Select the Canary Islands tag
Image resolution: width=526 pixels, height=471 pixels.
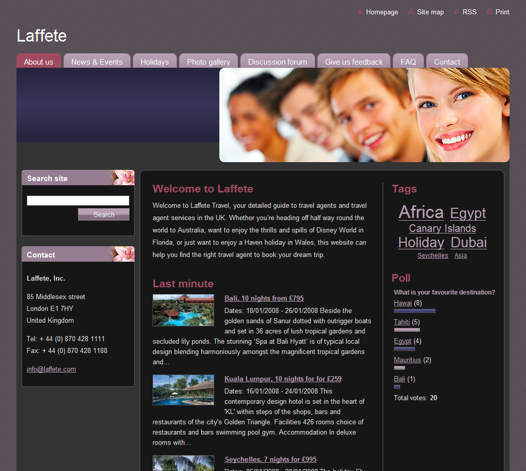[x=442, y=228]
